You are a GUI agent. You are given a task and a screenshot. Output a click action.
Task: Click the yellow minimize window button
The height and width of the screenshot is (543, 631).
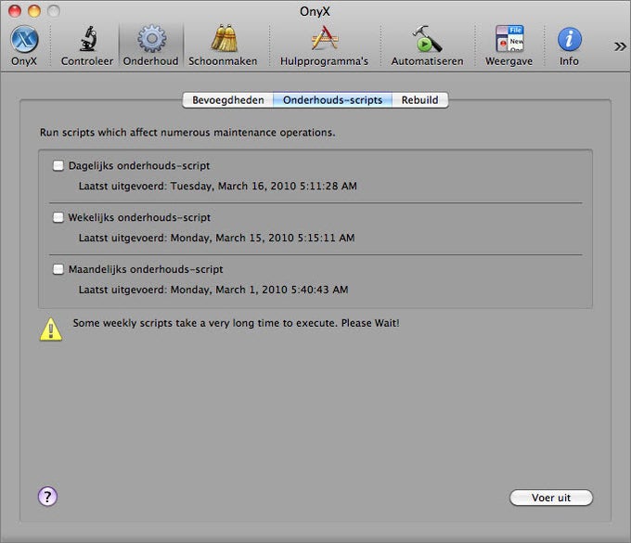(x=34, y=11)
